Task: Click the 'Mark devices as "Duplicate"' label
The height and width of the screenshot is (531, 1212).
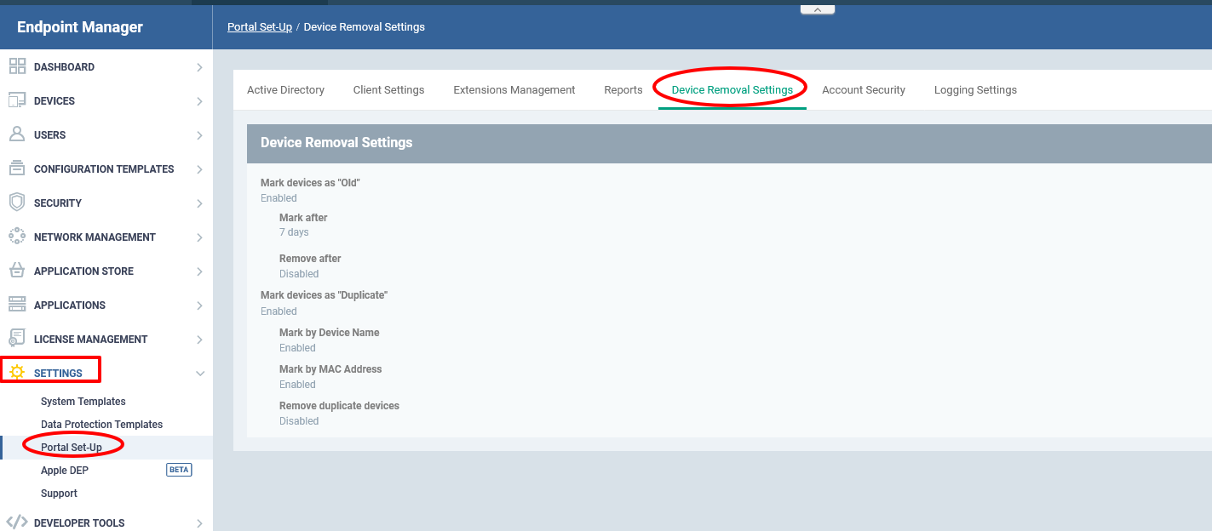Action: coord(325,295)
